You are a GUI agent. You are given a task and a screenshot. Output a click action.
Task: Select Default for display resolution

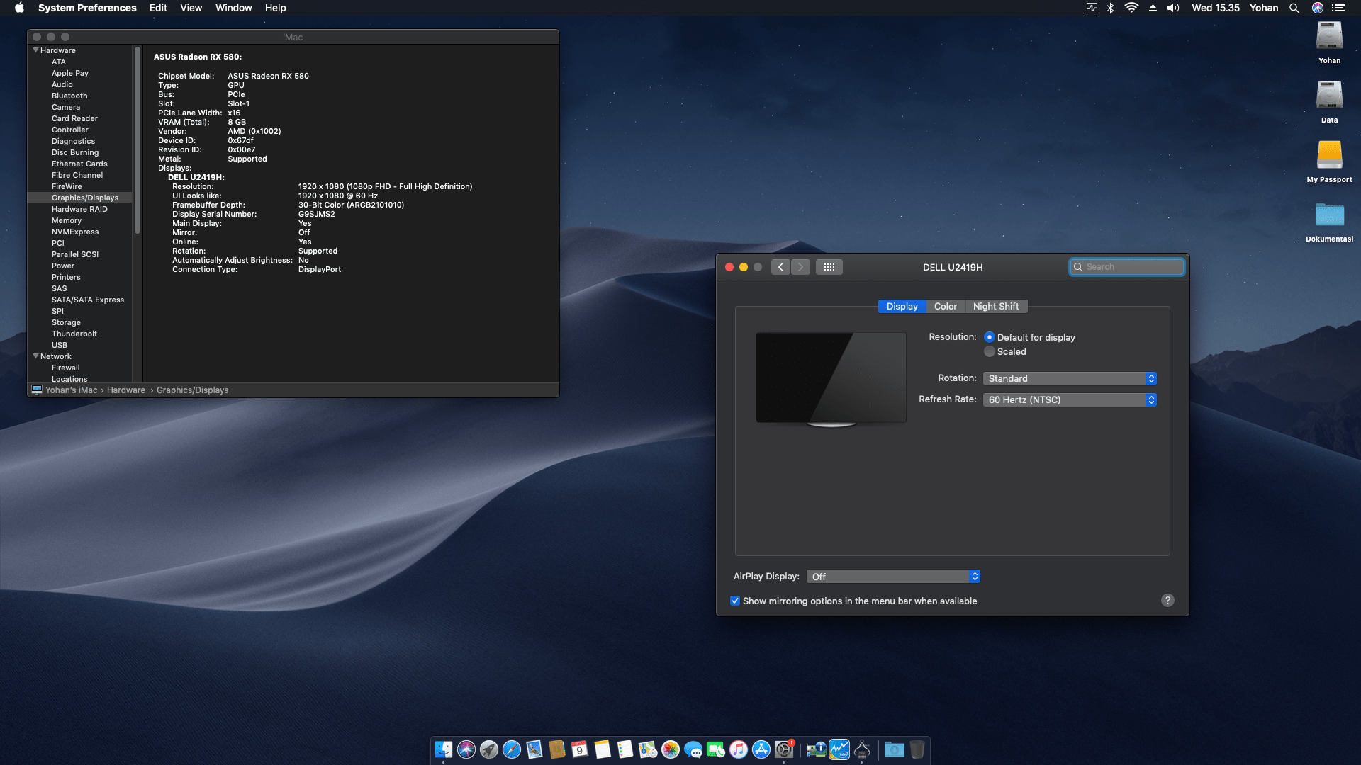990,337
